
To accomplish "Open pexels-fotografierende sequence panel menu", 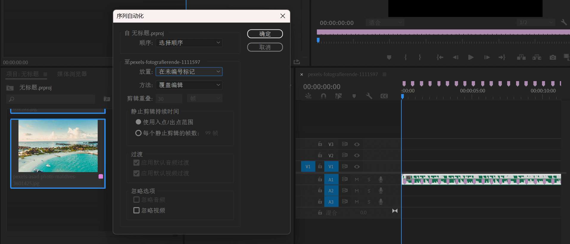I will point(384,74).
